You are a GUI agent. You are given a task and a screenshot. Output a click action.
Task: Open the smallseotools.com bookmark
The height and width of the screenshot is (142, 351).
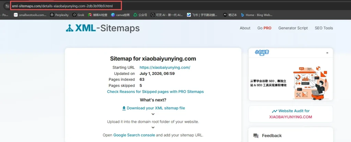(30, 15)
